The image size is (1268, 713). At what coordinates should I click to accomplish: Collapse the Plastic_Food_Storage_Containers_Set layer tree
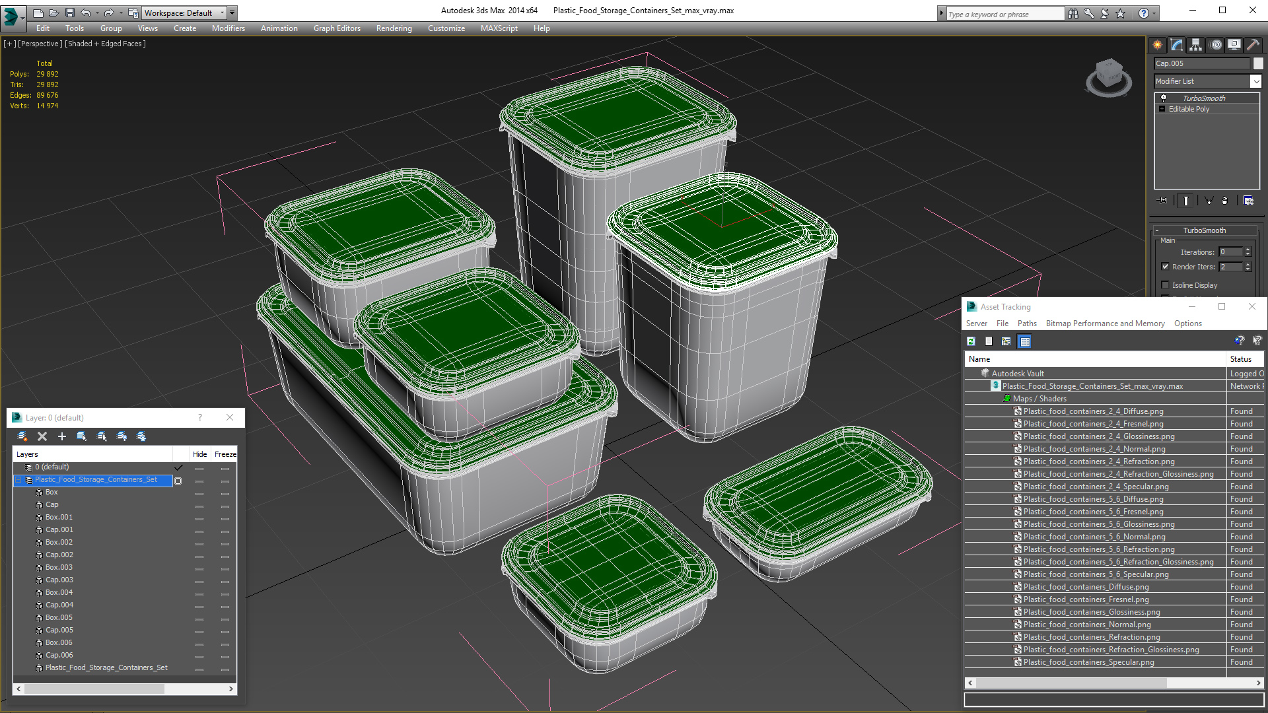coord(19,480)
